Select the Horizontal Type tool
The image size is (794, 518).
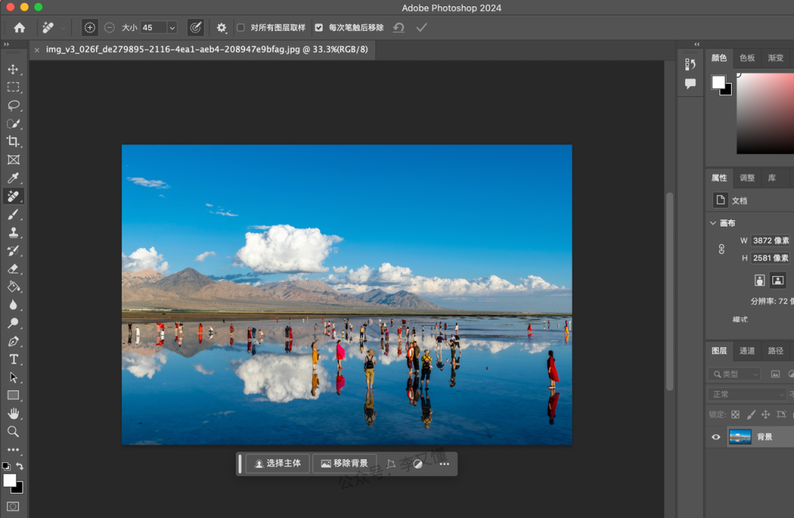pos(13,360)
